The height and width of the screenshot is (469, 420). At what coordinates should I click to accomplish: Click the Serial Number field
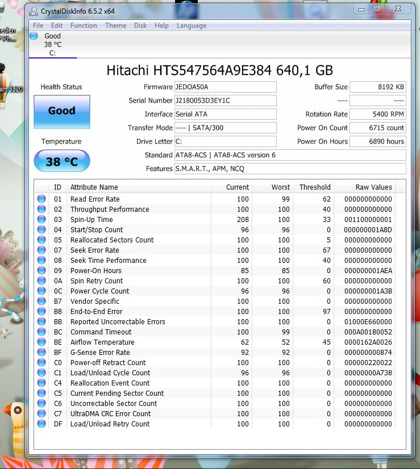tap(225, 101)
